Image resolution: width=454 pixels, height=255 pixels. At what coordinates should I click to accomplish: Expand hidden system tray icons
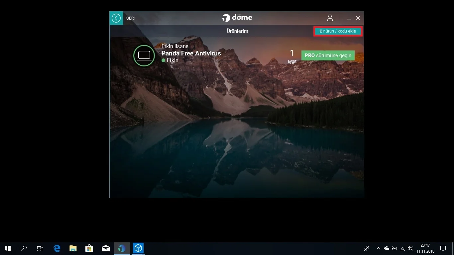[x=378, y=248]
